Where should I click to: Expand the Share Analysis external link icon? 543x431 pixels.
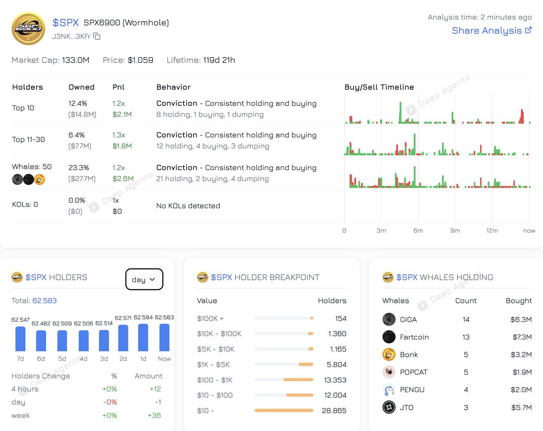(x=528, y=30)
